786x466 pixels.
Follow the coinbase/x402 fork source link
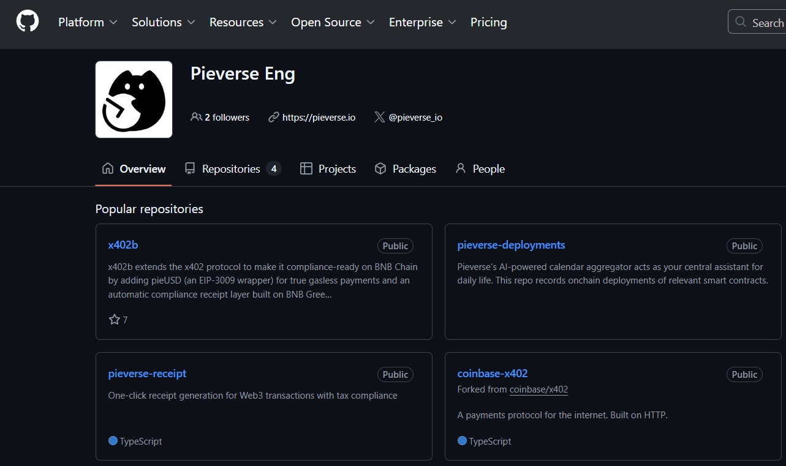click(x=538, y=389)
